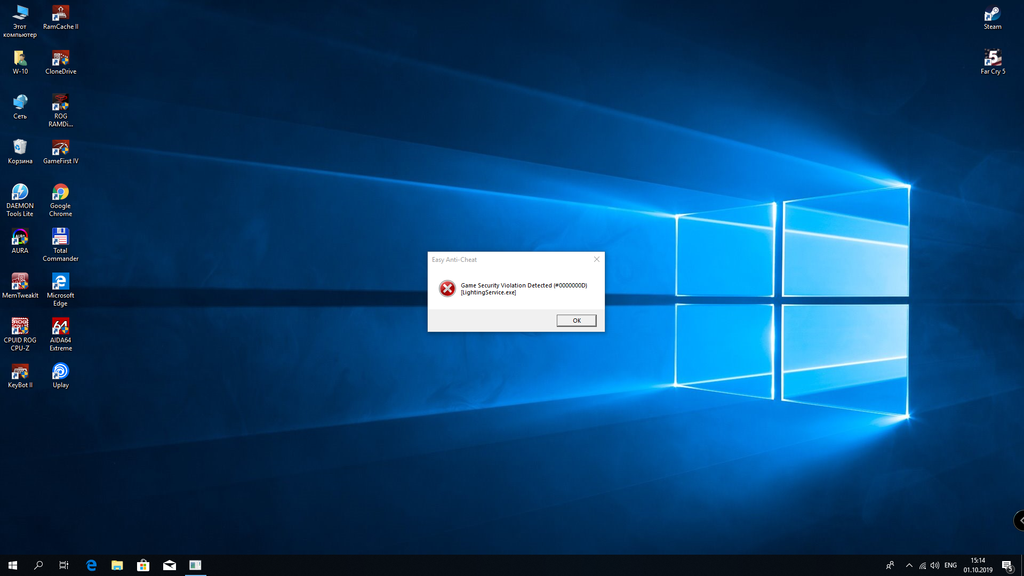Screen dimensions: 1024x576
Task: Select the Far Cry 5 desktop icon
Action: tap(993, 61)
